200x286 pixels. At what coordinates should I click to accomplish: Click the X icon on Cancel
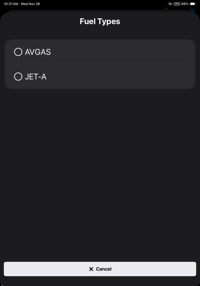click(91, 269)
